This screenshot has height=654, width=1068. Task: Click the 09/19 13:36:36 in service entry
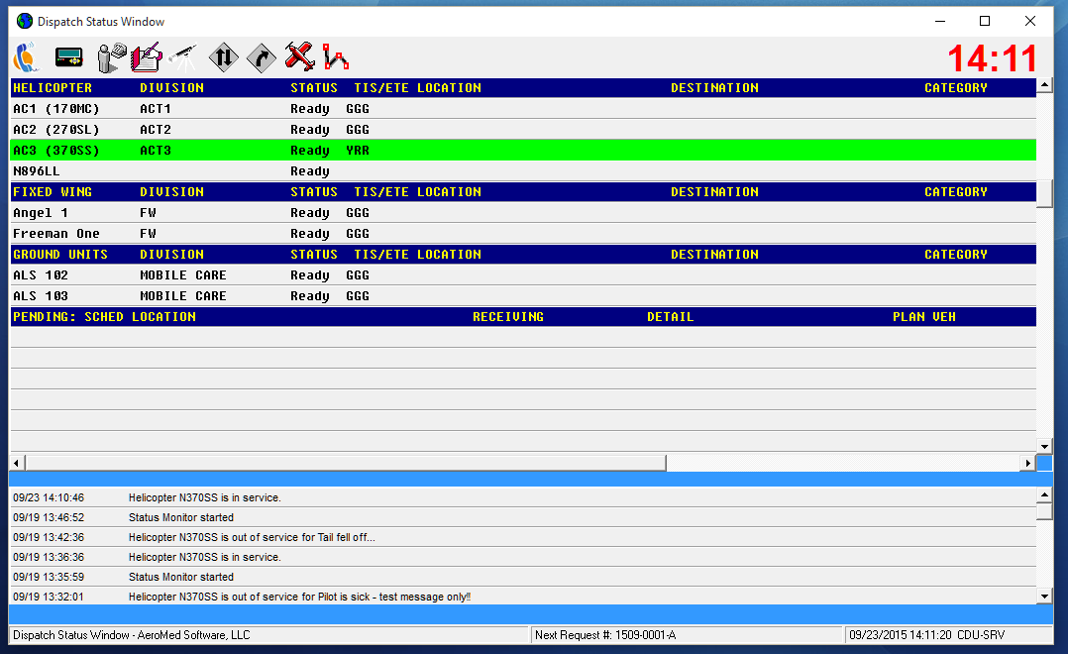click(x=523, y=557)
